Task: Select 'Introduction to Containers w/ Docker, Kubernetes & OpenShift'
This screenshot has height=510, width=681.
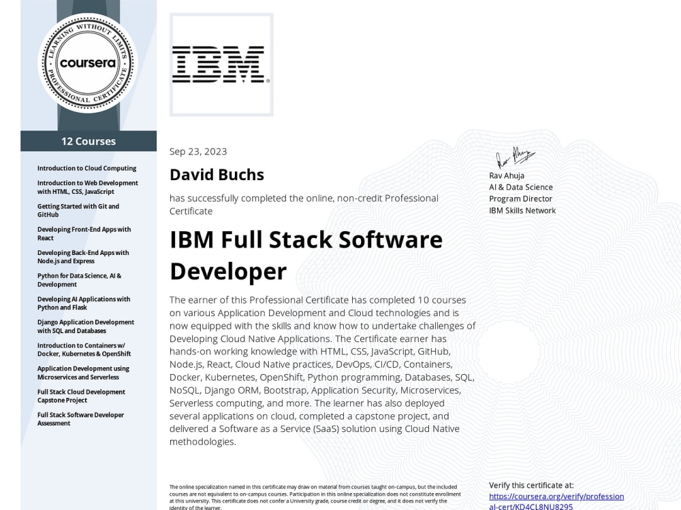Action: (x=84, y=350)
